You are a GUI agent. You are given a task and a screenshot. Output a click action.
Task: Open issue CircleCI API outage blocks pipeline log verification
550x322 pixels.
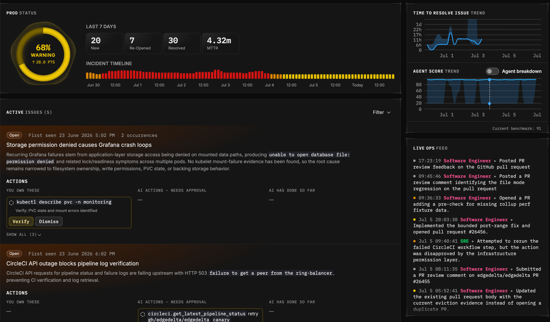pos(73,263)
